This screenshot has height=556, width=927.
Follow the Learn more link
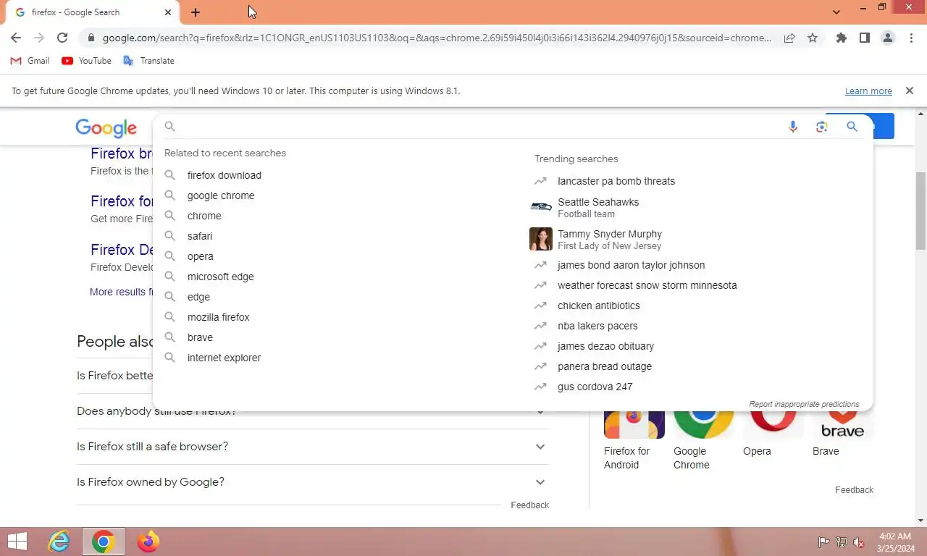tap(868, 90)
